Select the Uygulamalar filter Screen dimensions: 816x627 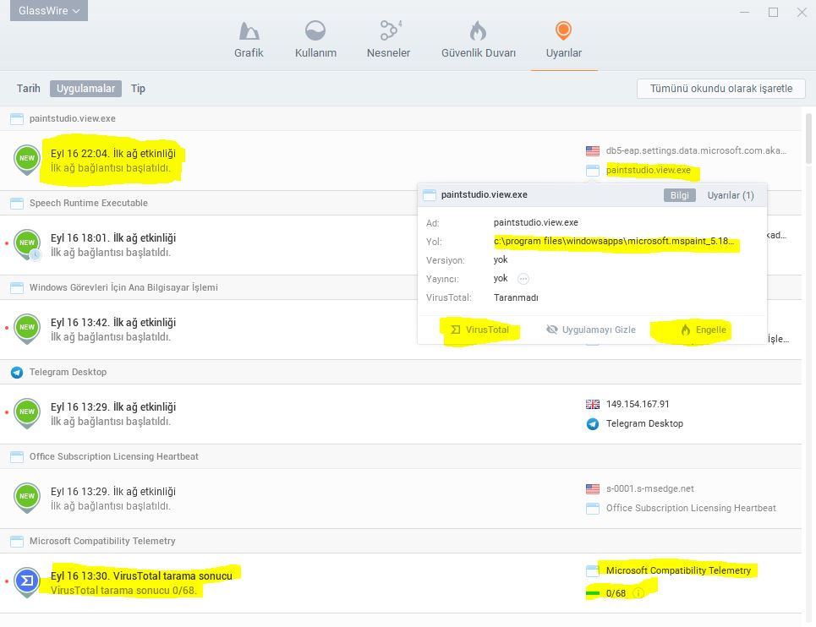pos(86,89)
